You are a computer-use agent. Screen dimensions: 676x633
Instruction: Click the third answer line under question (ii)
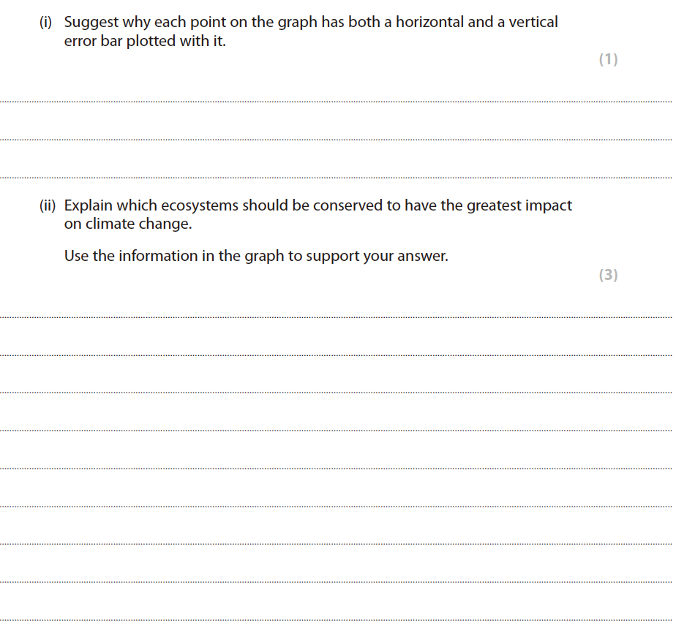(x=337, y=393)
